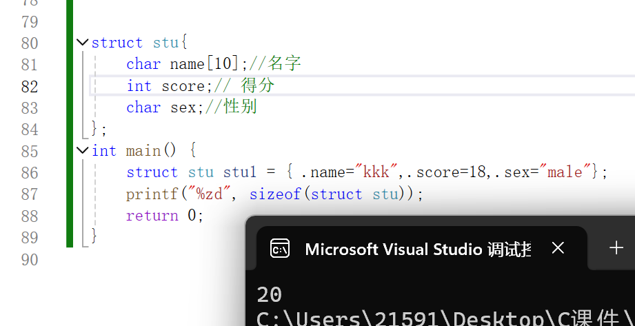The width and height of the screenshot is (635, 326).
Task: Select the Microsoft Visual Studio debug console tab
Action: click(417, 249)
